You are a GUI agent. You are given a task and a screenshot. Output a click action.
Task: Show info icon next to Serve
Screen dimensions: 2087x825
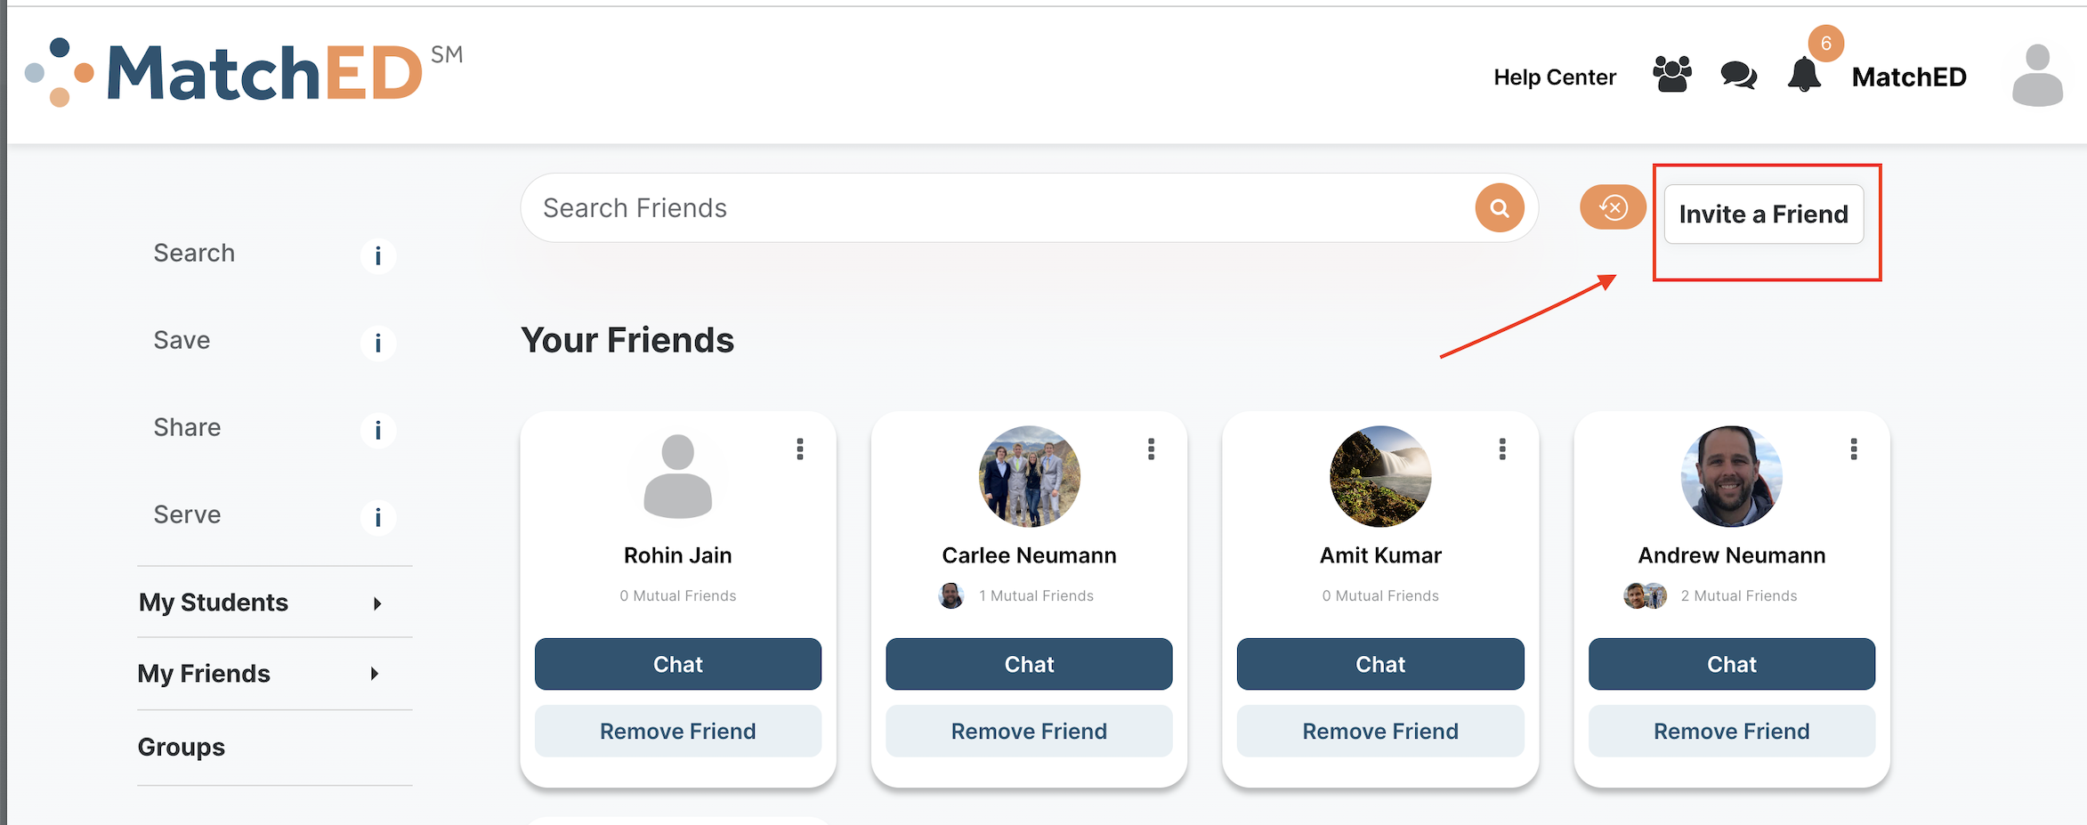(378, 517)
